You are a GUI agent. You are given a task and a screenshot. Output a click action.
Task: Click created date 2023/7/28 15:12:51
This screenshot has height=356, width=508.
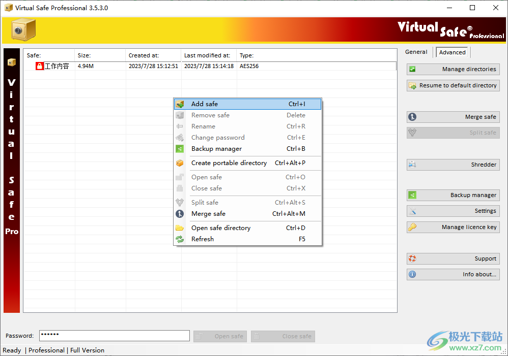pyautogui.click(x=153, y=67)
